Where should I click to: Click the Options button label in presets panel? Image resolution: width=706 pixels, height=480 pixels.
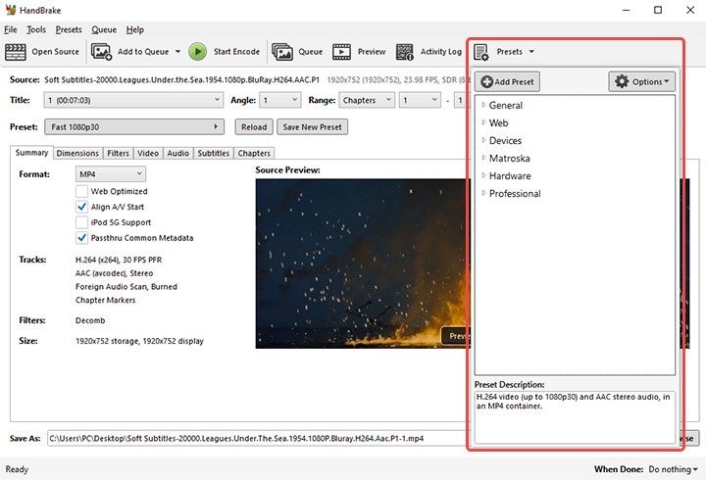pyautogui.click(x=647, y=82)
